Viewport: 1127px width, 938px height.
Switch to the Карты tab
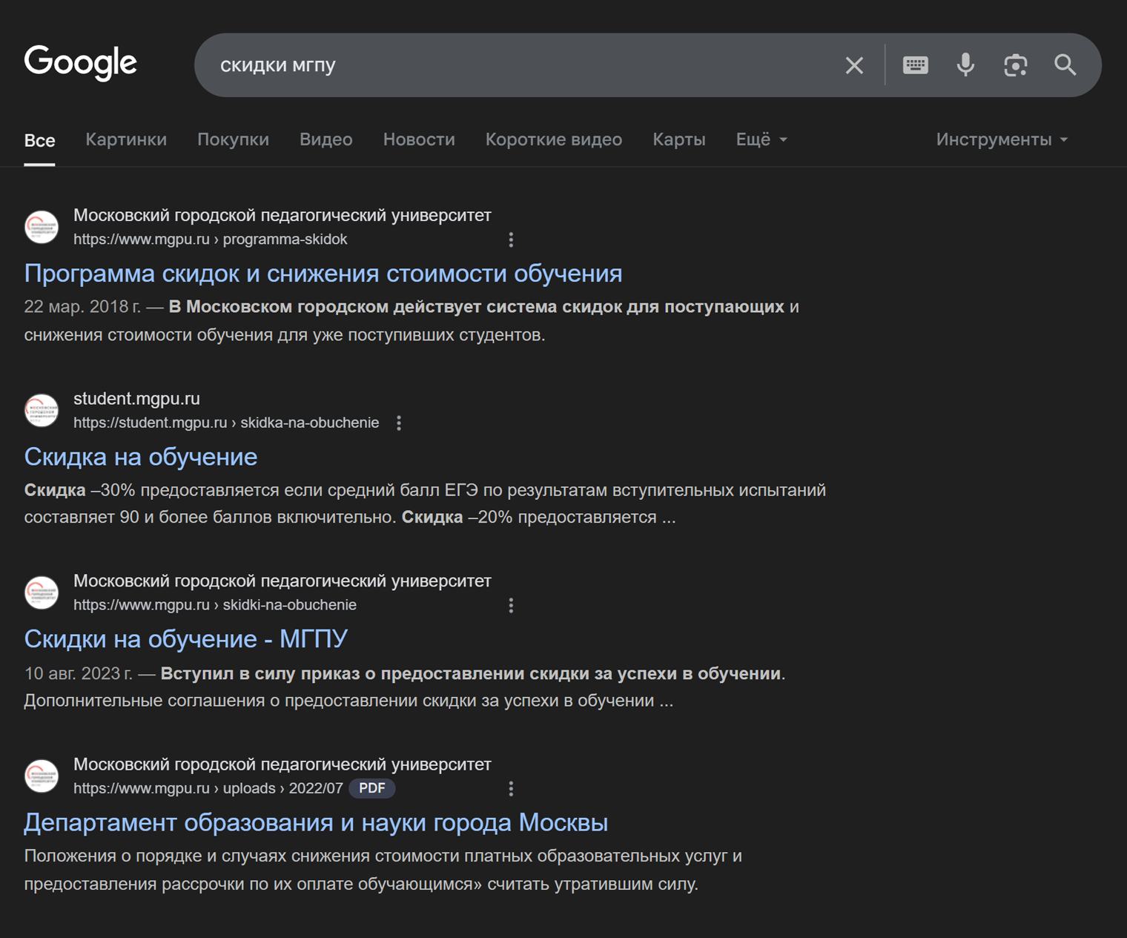click(679, 139)
